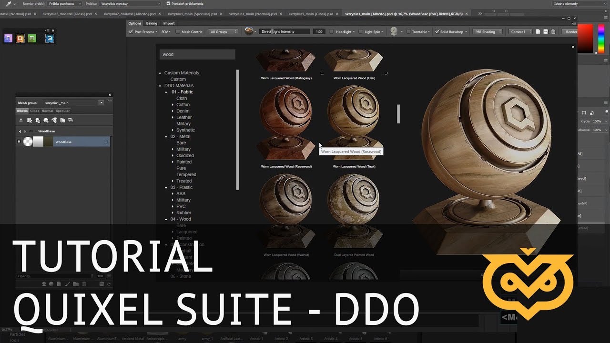The height and width of the screenshot is (343, 610).
Task: Select the Eyedropper tool in Photoshop options bar
Action: coord(9,3)
